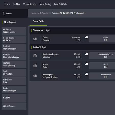The width and height of the screenshot is (115, 115).
Task: Click E-Sports breadcrumb link
Action: 44,13
